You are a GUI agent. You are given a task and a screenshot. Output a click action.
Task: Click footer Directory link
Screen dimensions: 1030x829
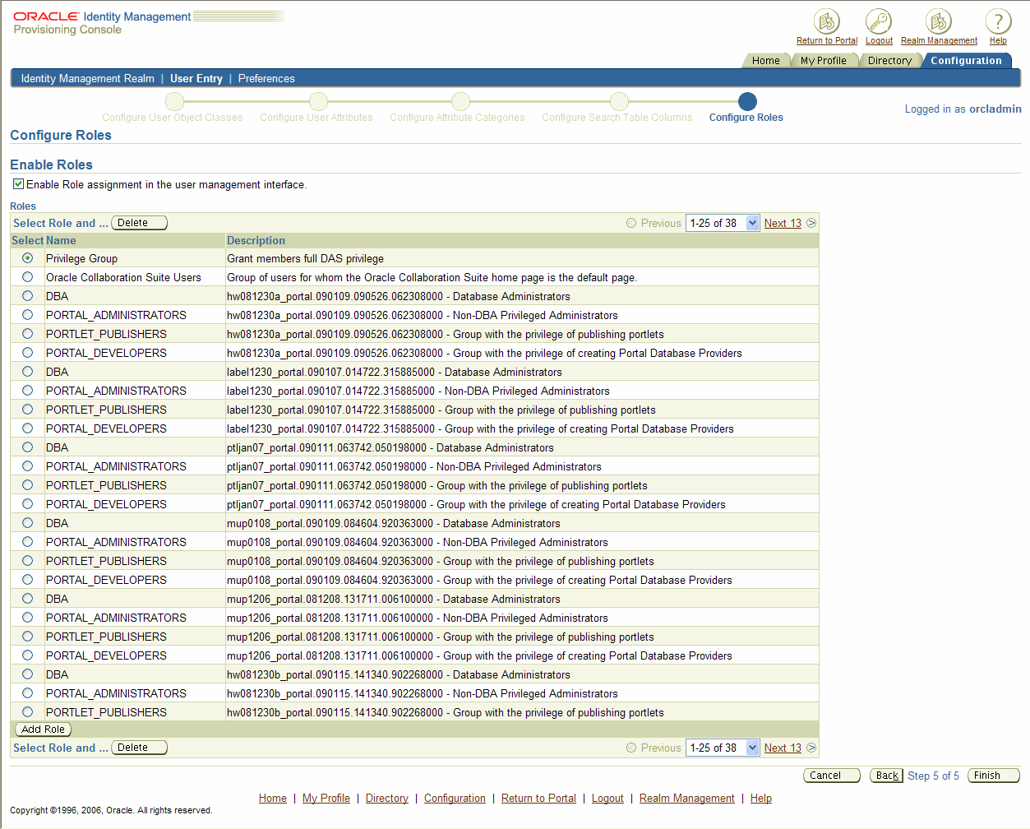tap(387, 798)
